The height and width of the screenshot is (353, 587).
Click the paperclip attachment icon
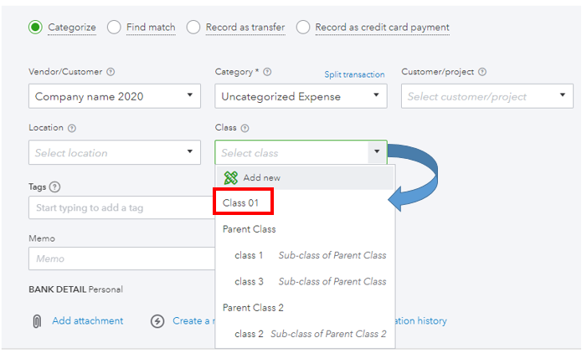coord(37,321)
